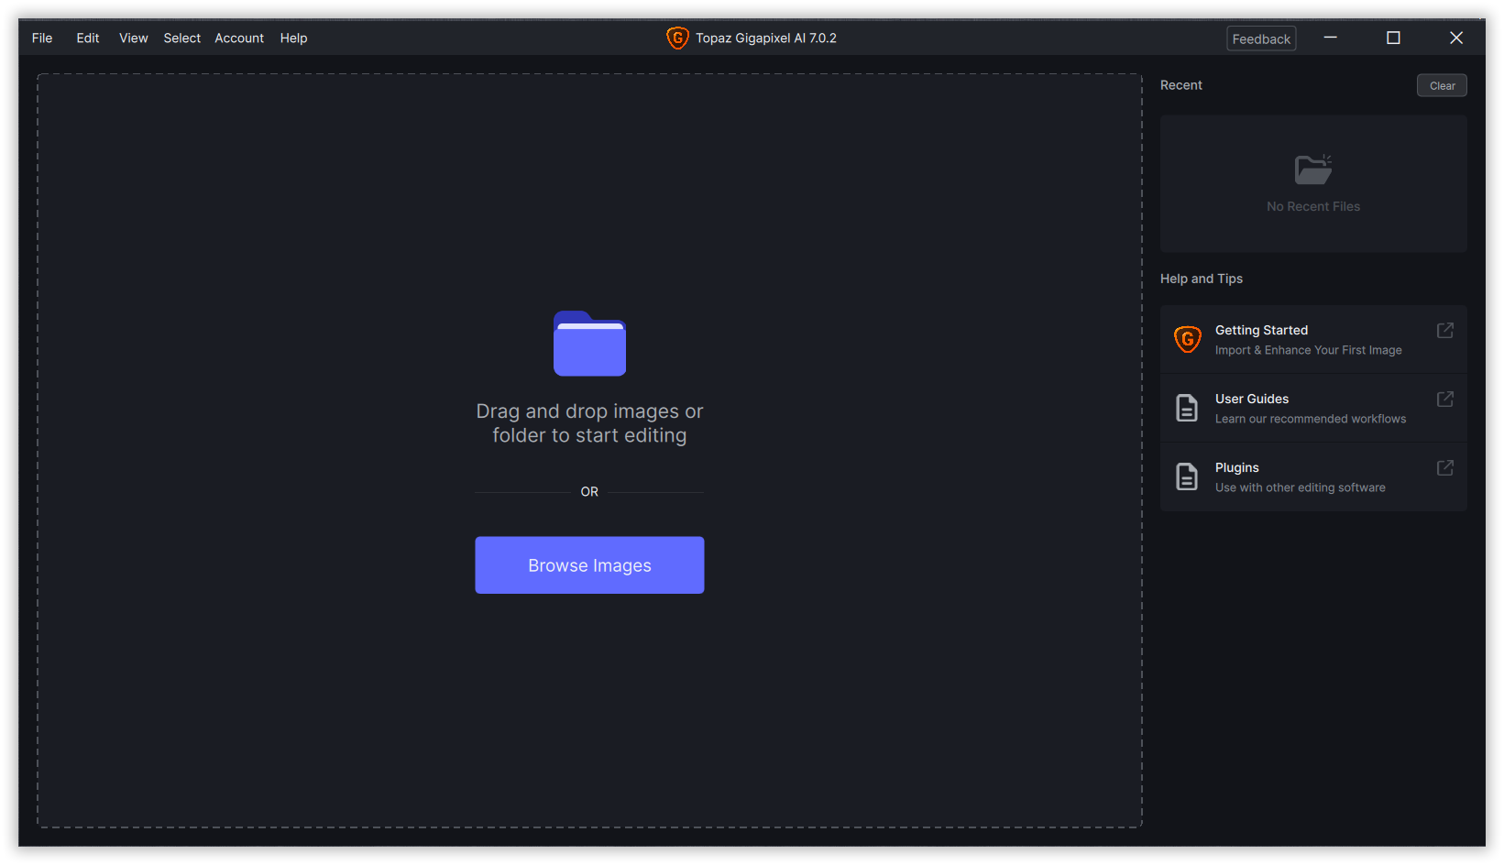Click the User Guides document icon
The image size is (1504, 865).
point(1187,408)
